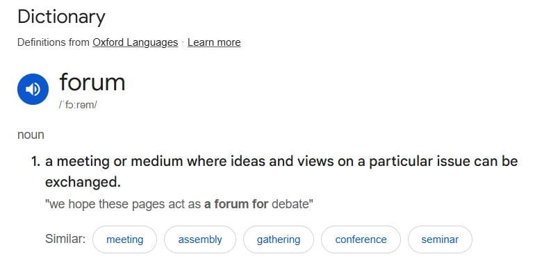The image size is (535, 261).
Task: Click the number 1 definition marker
Action: (36, 161)
